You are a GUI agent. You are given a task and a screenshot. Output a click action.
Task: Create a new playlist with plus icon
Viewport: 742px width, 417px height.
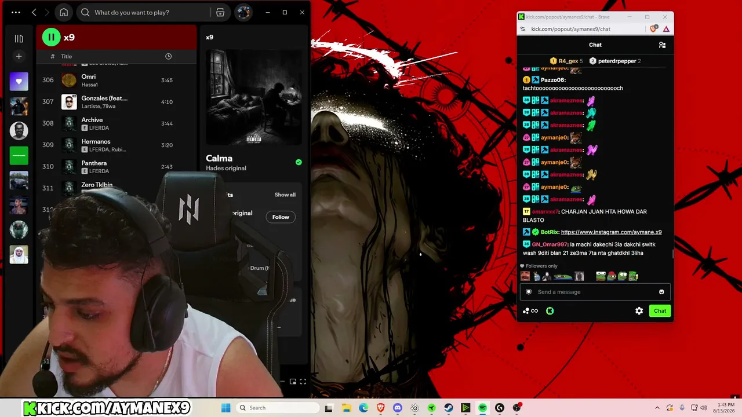[19, 56]
